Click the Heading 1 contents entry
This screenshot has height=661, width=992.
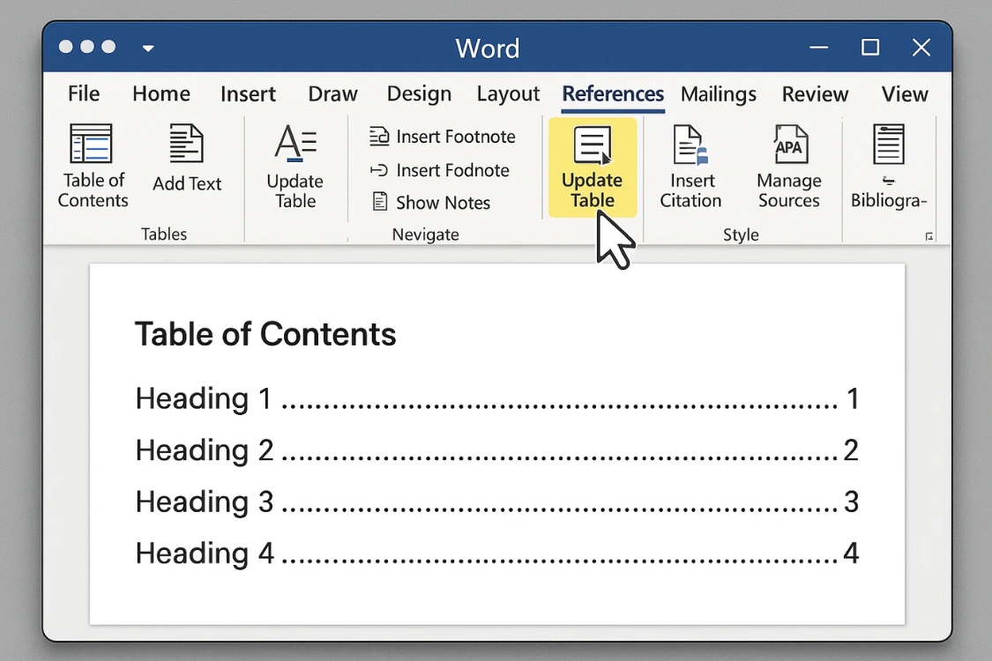pos(204,398)
